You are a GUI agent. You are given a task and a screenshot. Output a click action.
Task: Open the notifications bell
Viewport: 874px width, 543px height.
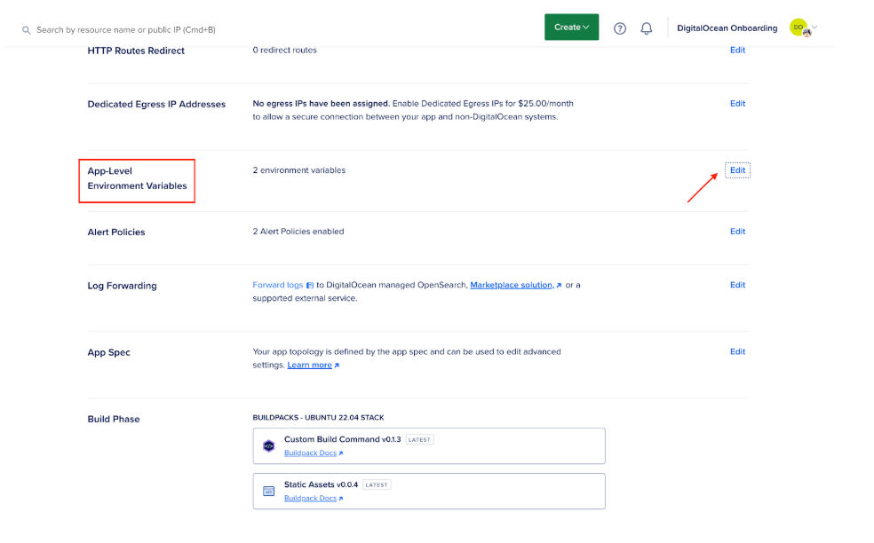point(646,28)
